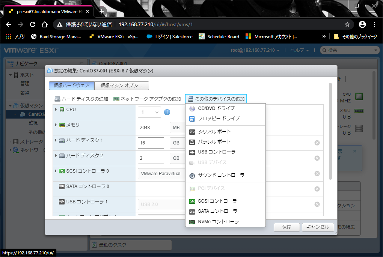Select ストレージ in the navigator
Viewport: 383px width, 257px height.
[32, 141]
